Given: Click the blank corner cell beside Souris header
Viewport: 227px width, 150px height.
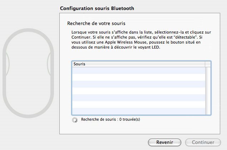Looking at the screenshot, I should pos(208,64).
